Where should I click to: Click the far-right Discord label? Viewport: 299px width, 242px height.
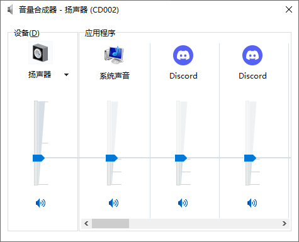[x=252, y=76]
